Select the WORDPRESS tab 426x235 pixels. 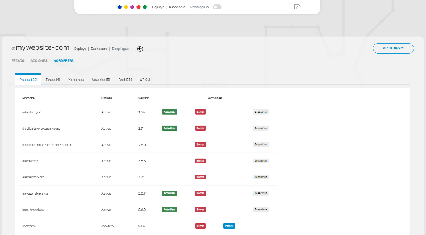(x=64, y=60)
